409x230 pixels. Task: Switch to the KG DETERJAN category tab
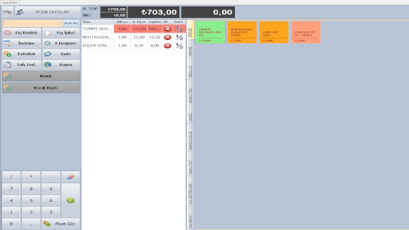pos(190,192)
